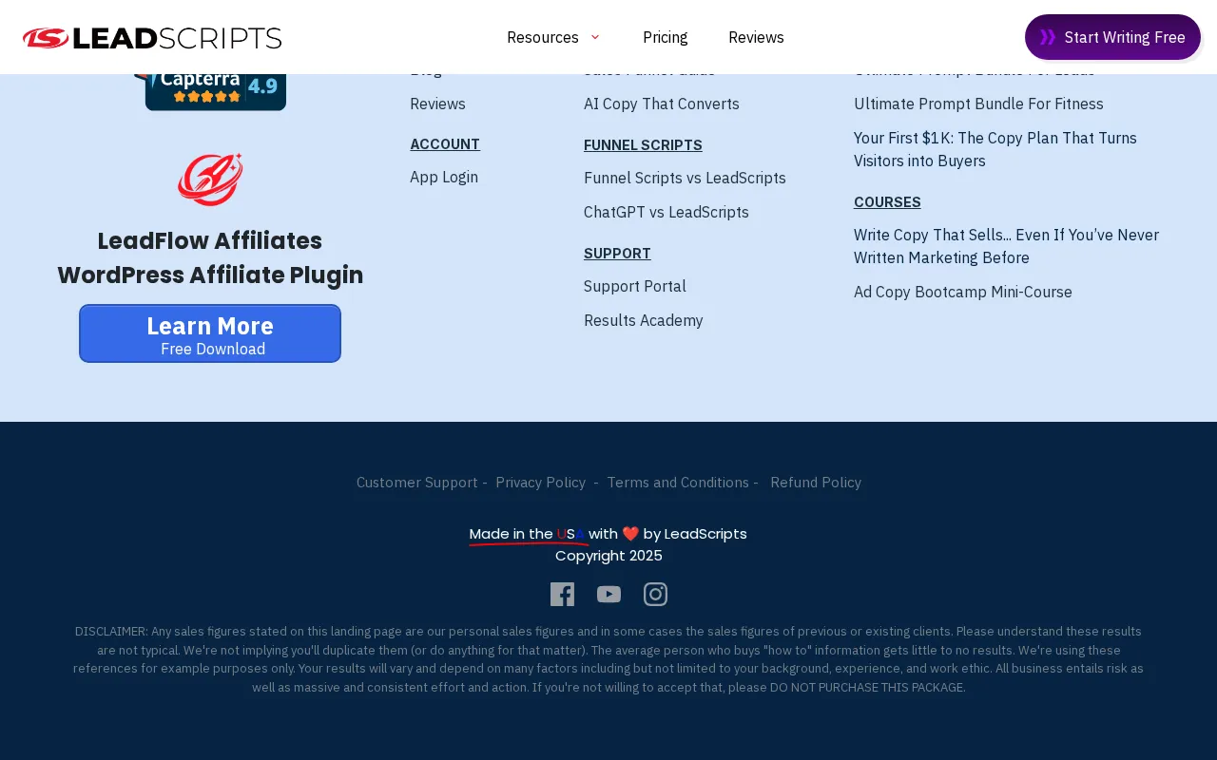Expand the Resources dropdown chevron

pyautogui.click(x=595, y=37)
